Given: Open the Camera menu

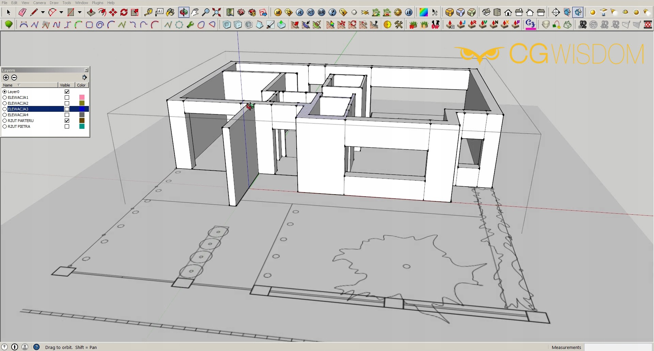Looking at the screenshot, I should tap(39, 3).
